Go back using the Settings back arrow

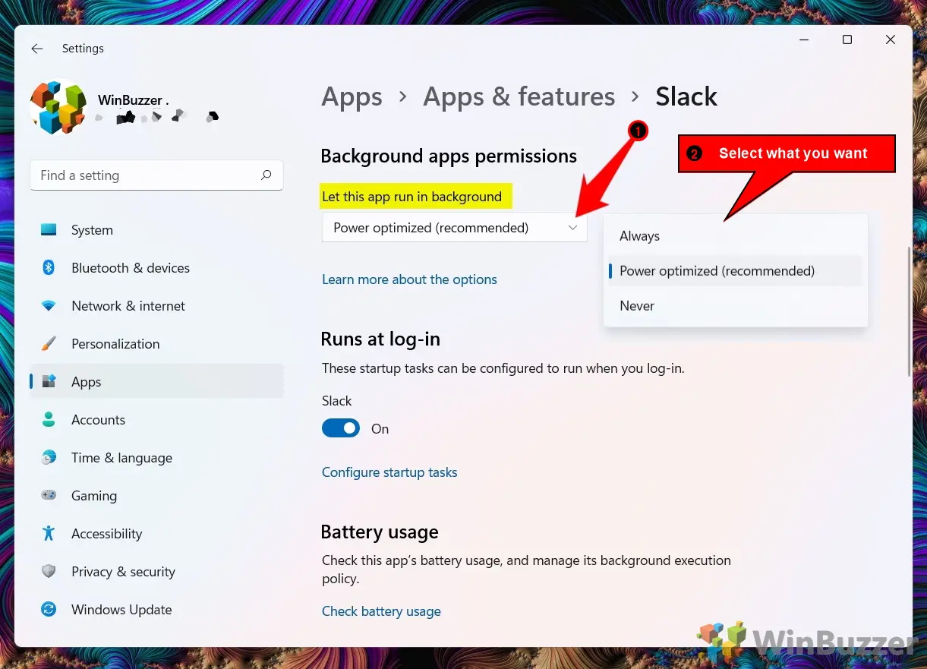click(x=36, y=49)
